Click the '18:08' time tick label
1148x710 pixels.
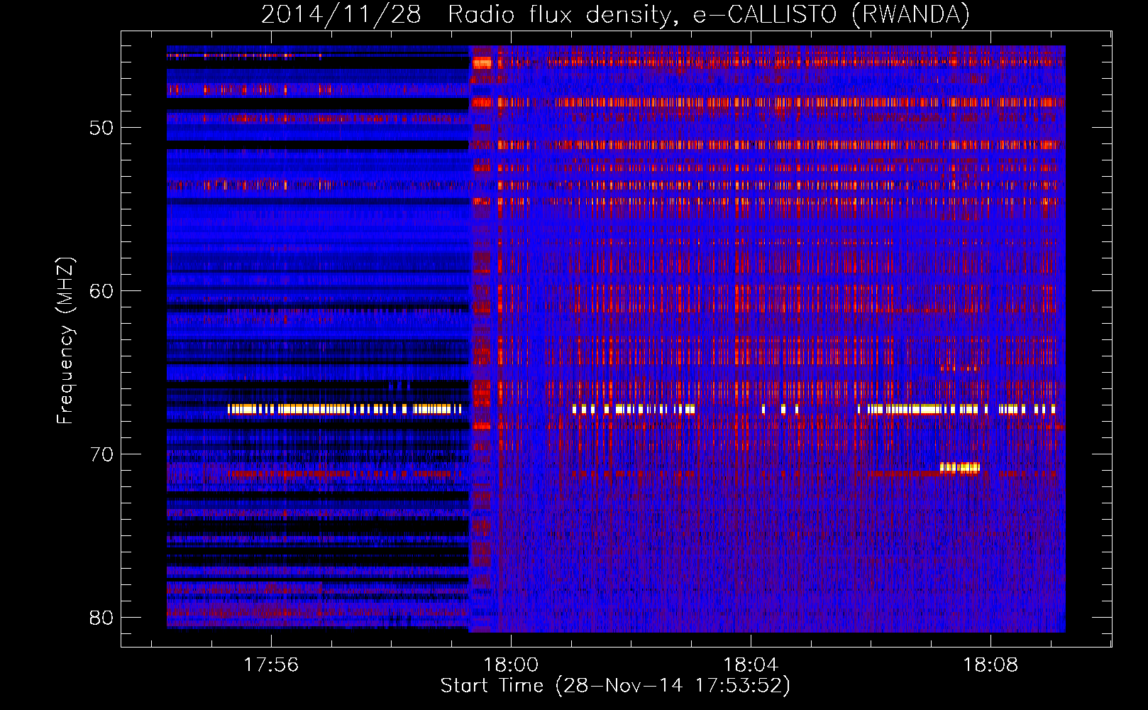[990, 665]
